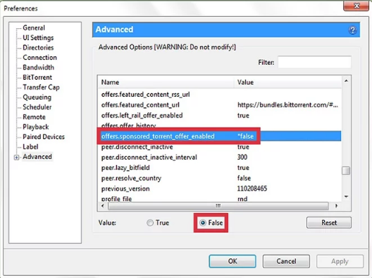Click the *false value cell

pyautogui.click(x=245, y=136)
